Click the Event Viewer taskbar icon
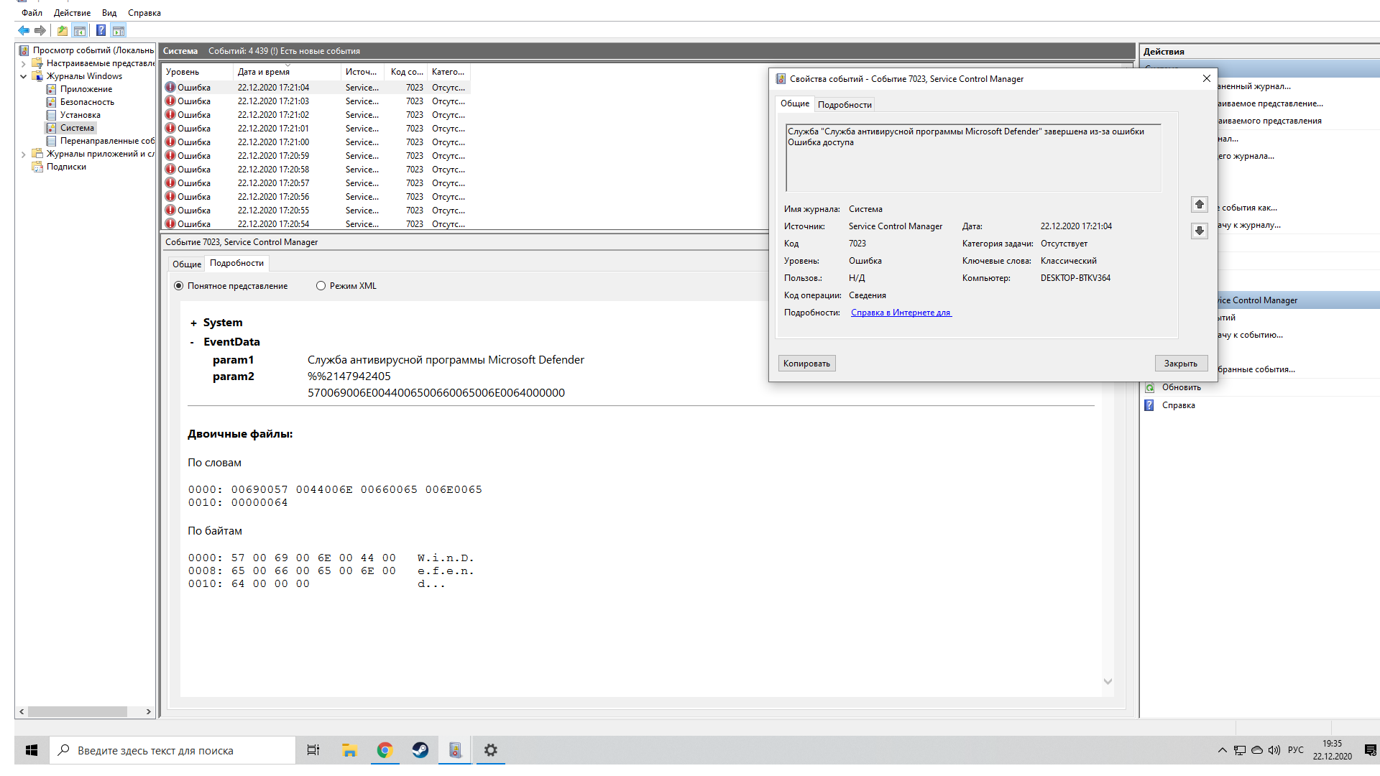This screenshot has height=776, width=1380. [x=455, y=750]
